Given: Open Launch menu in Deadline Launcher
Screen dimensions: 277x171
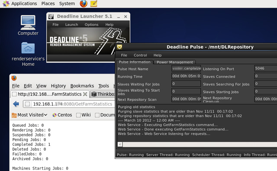Looking at the screenshot, I should tap(71, 25).
